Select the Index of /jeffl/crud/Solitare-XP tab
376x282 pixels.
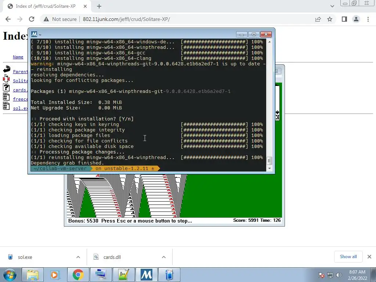(x=46, y=7)
